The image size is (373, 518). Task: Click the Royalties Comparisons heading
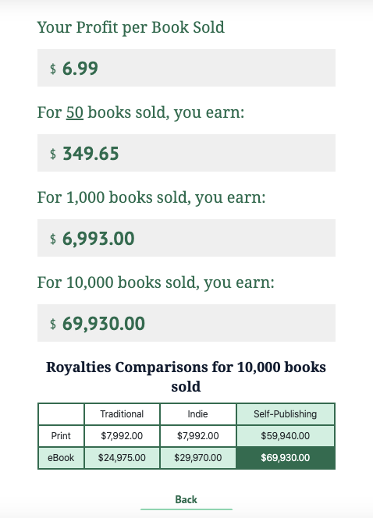coord(186,377)
